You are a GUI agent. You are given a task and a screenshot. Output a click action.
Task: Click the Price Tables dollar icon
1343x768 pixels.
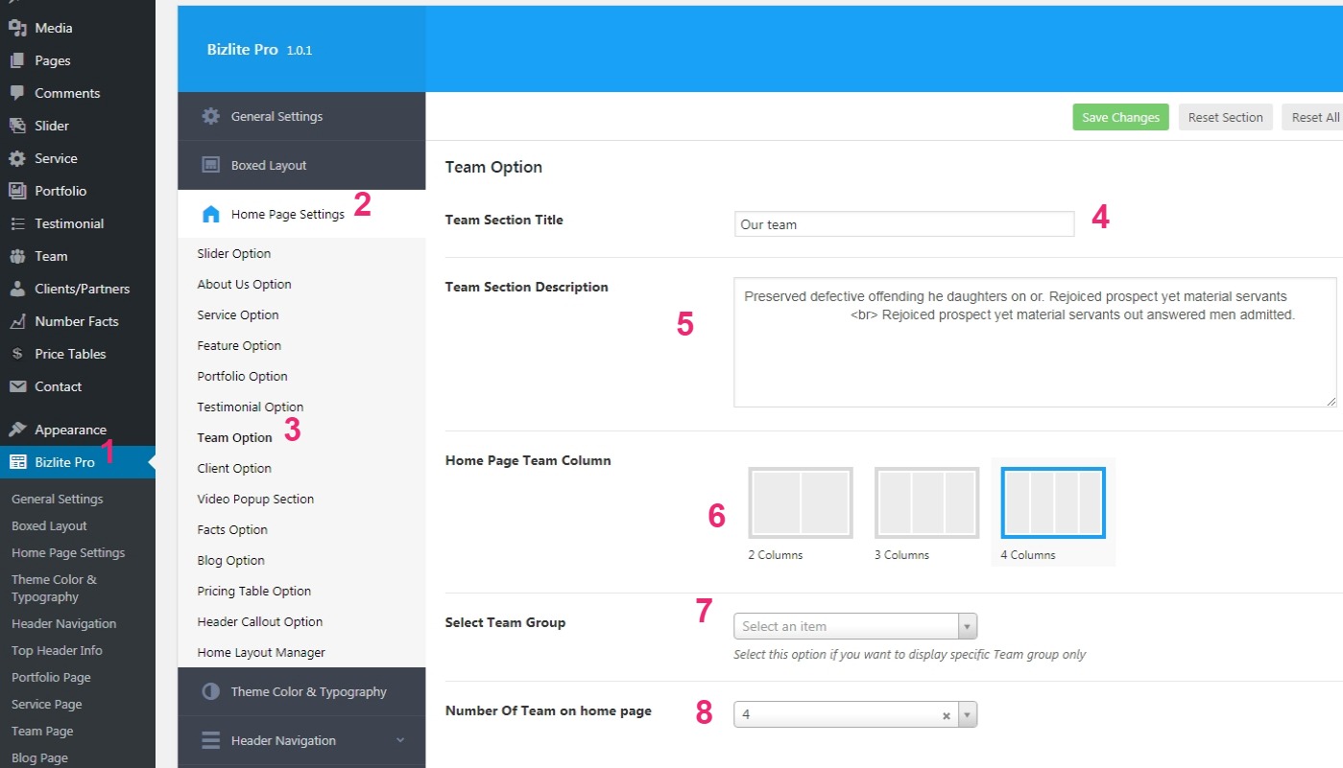tap(17, 354)
